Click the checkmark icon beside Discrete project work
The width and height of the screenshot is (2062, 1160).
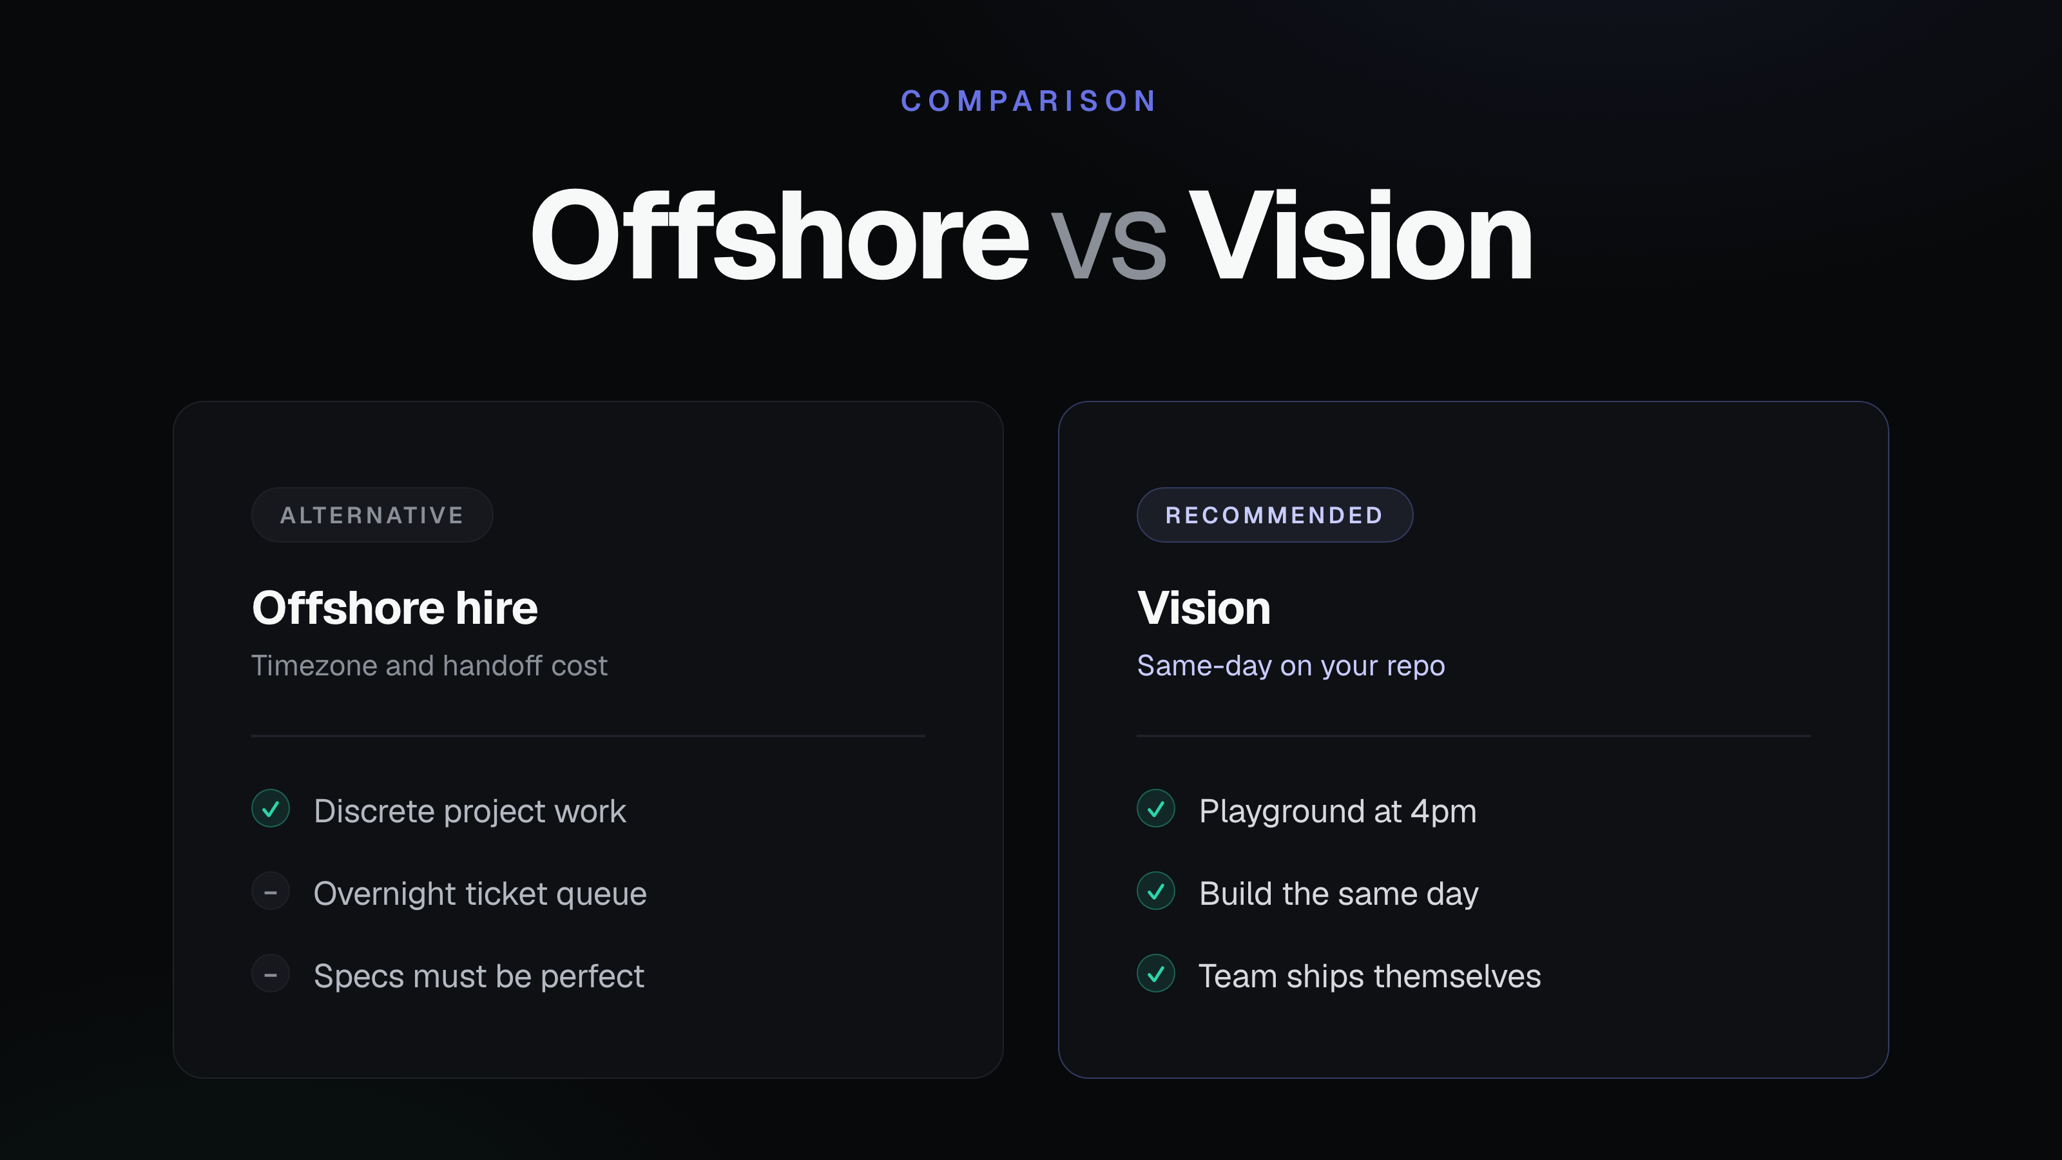coord(271,809)
